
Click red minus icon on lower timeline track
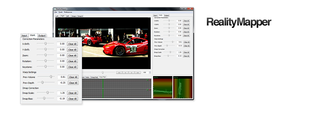click(x=150, y=90)
